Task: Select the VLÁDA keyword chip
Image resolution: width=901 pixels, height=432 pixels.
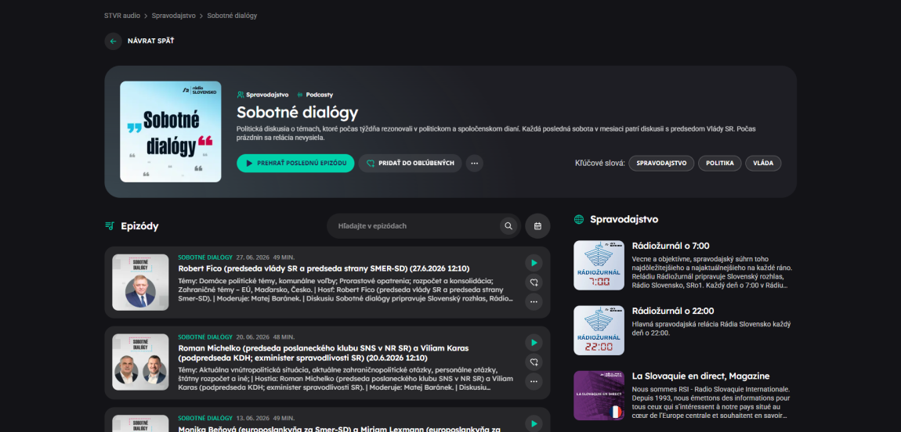Action: 763,163
